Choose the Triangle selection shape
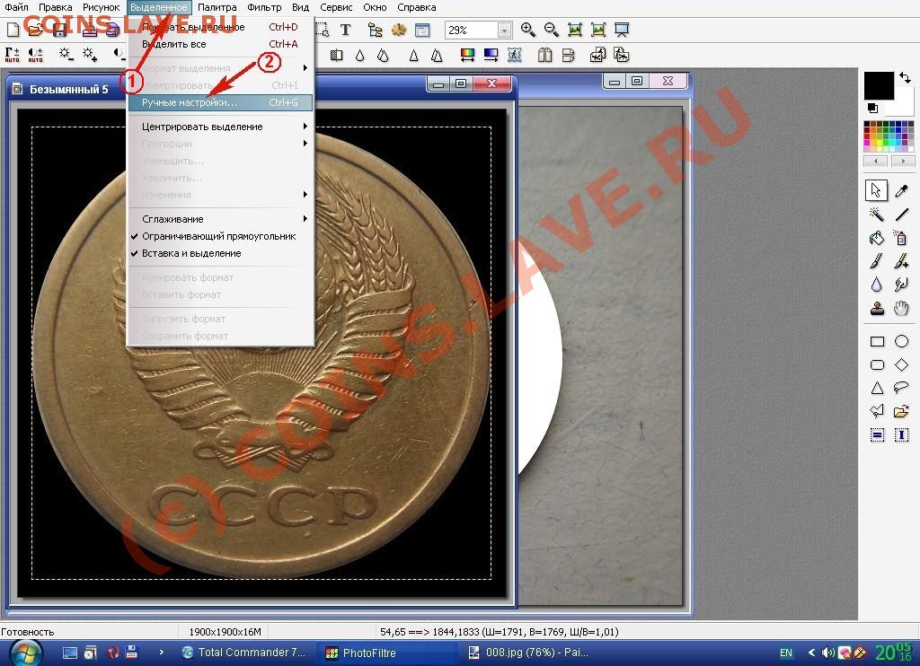Viewport: 920px width, 666px height. pyautogui.click(x=877, y=388)
